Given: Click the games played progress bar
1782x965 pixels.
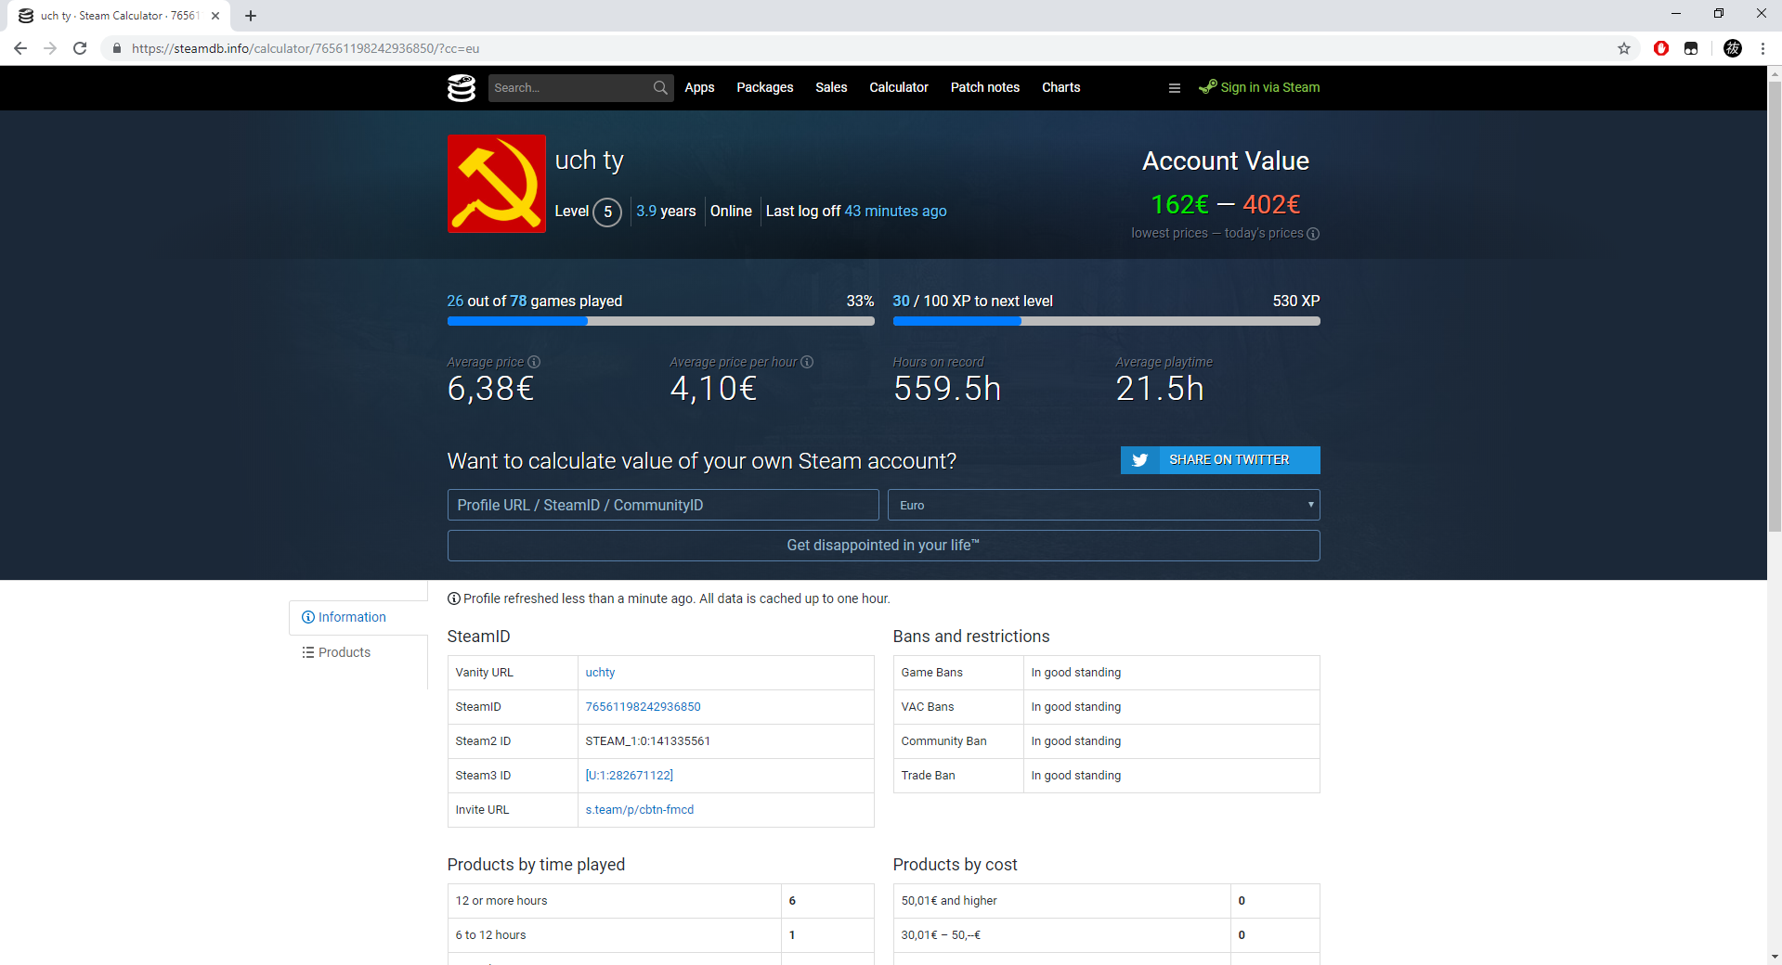Looking at the screenshot, I should [x=660, y=321].
